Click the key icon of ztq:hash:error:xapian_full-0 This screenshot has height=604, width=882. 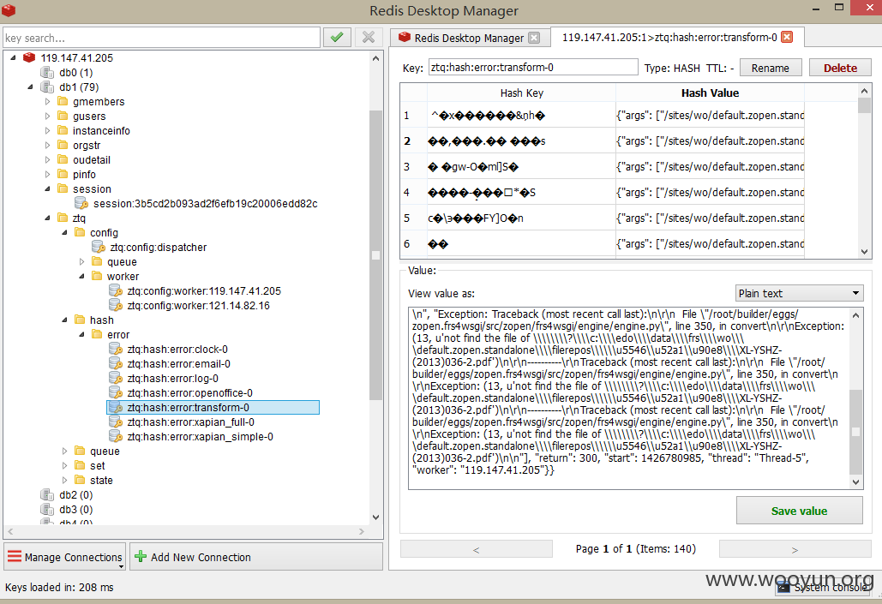click(116, 422)
